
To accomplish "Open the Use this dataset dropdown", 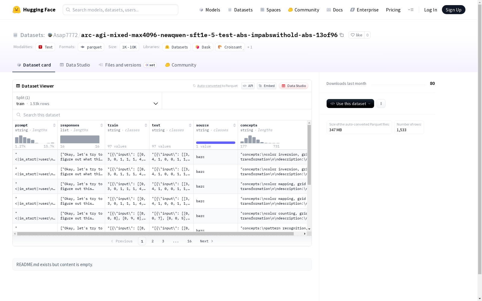I will [350, 104].
